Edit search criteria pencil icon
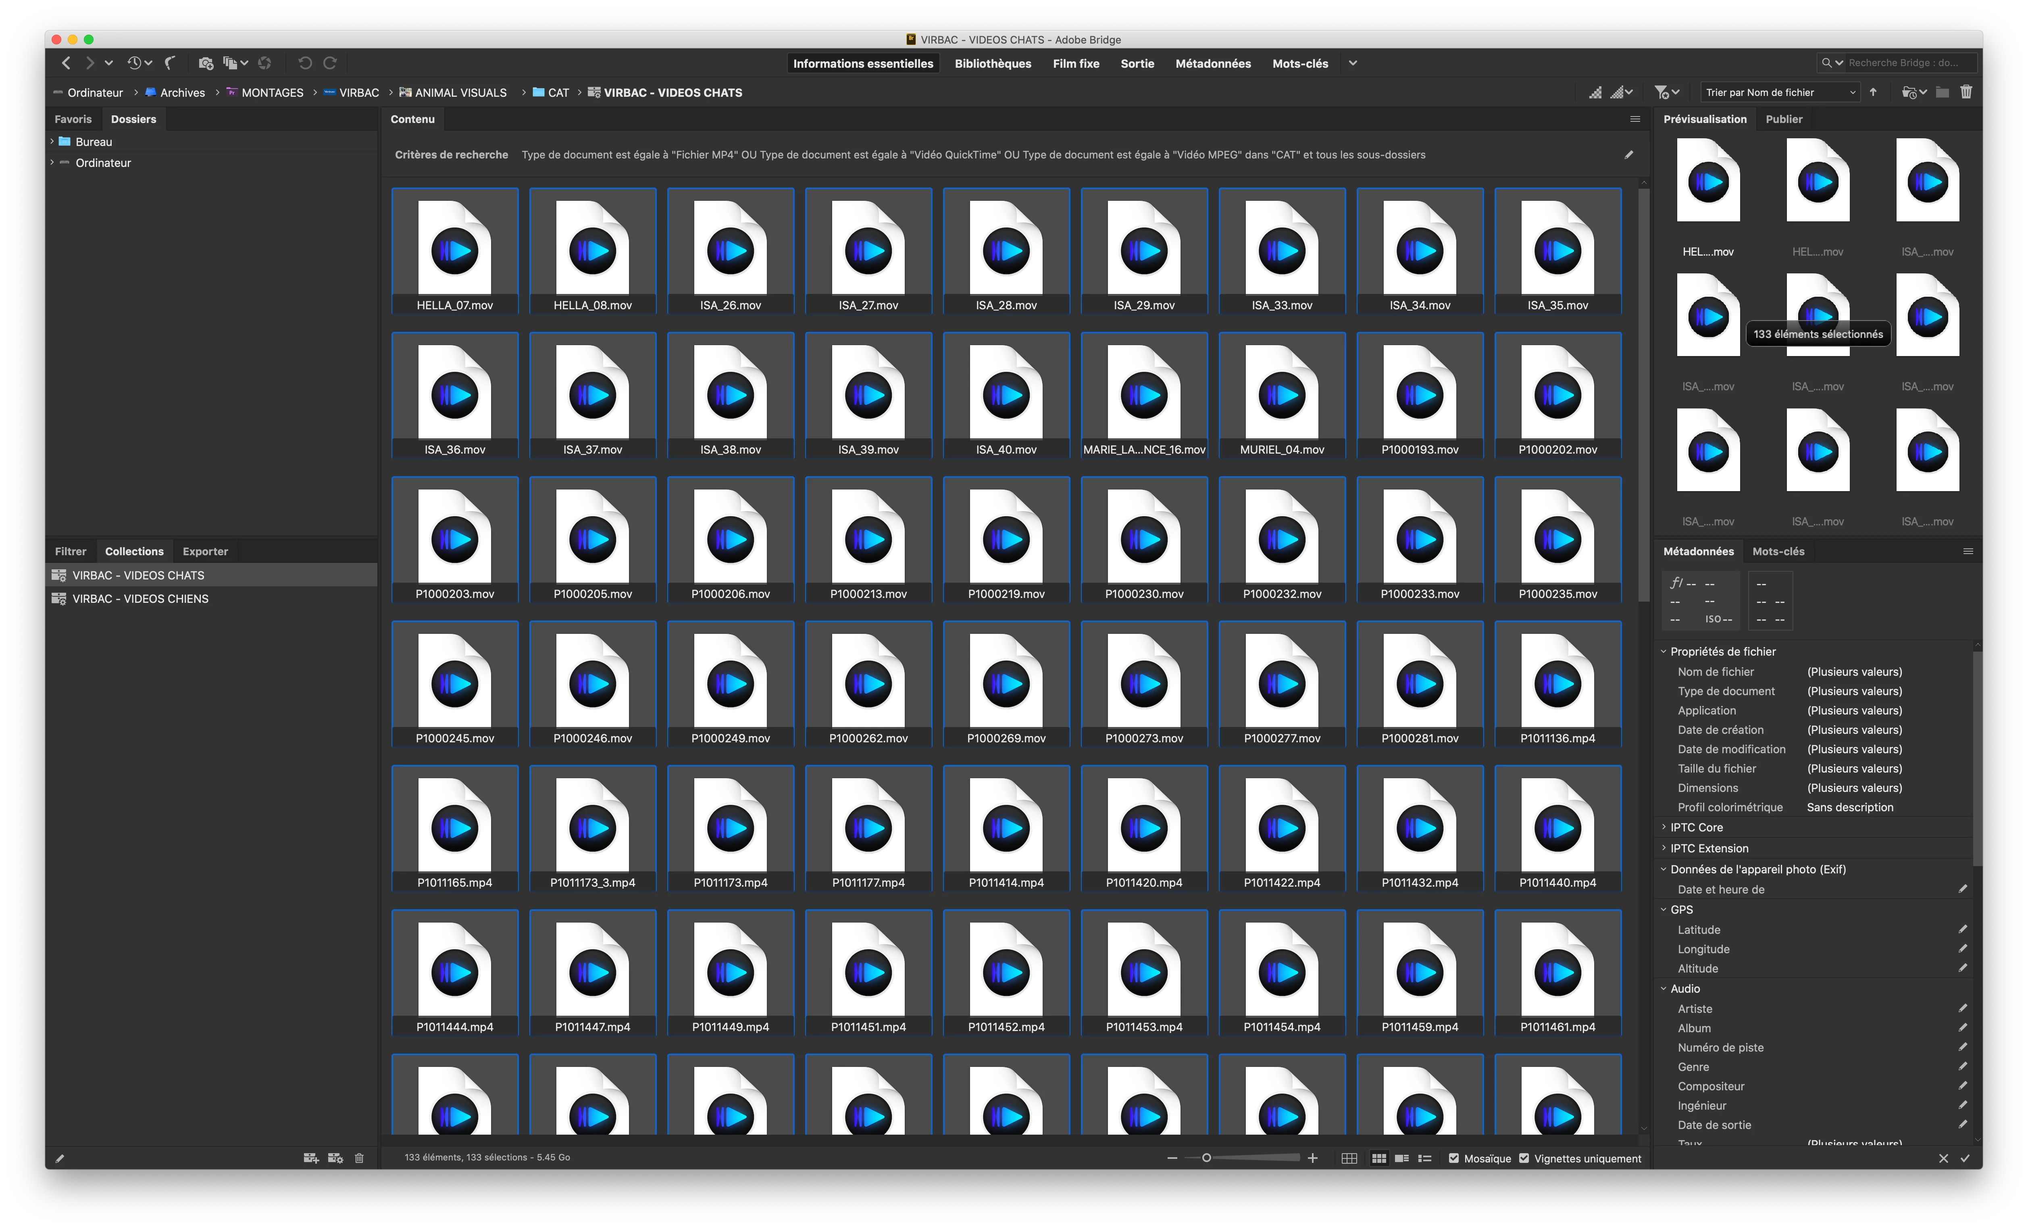Image resolution: width=2028 pixels, height=1229 pixels. pos(1629,155)
